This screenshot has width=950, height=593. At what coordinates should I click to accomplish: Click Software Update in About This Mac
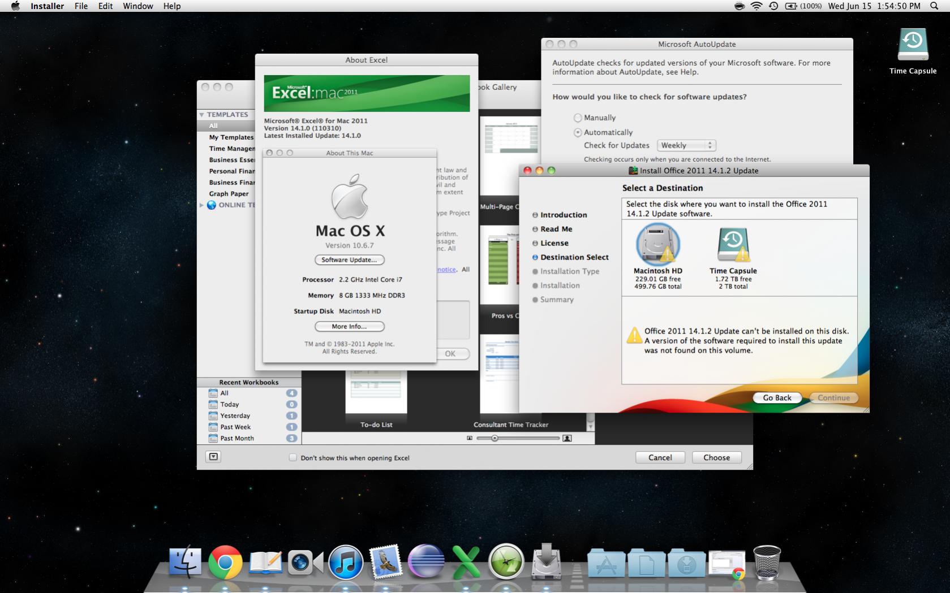pyautogui.click(x=349, y=260)
